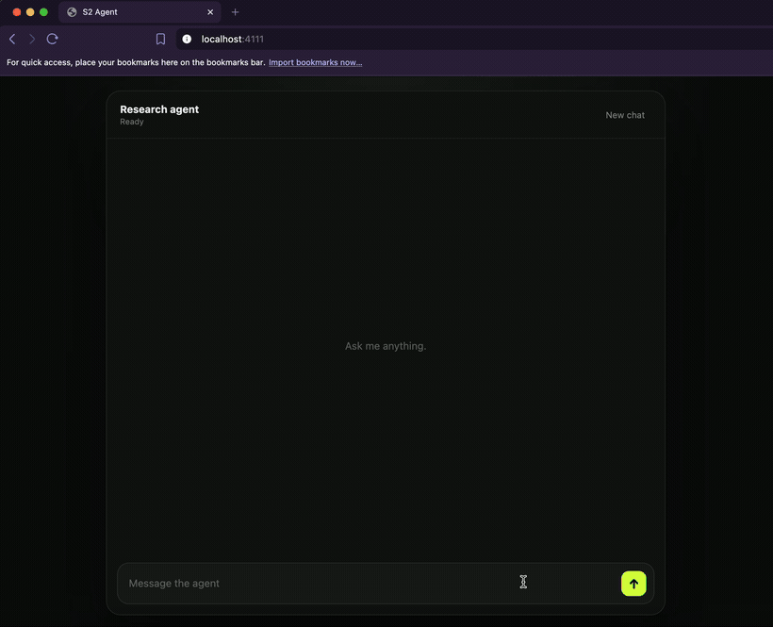Open a new browser tab with plus
773x627 pixels.
point(235,12)
